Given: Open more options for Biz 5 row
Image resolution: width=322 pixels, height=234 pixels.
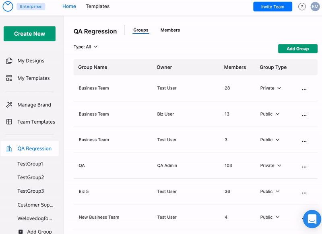Looking at the screenshot, I should 304,193.
